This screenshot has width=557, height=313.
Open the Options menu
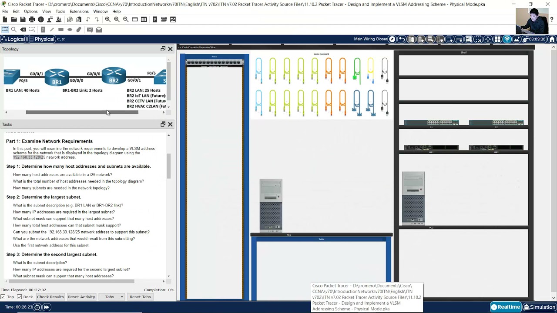(31, 11)
